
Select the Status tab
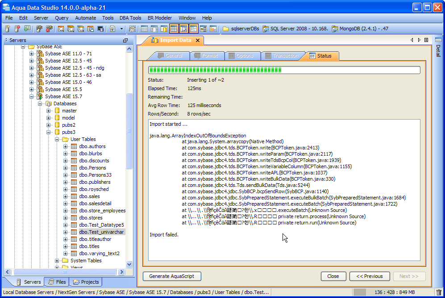(321, 56)
